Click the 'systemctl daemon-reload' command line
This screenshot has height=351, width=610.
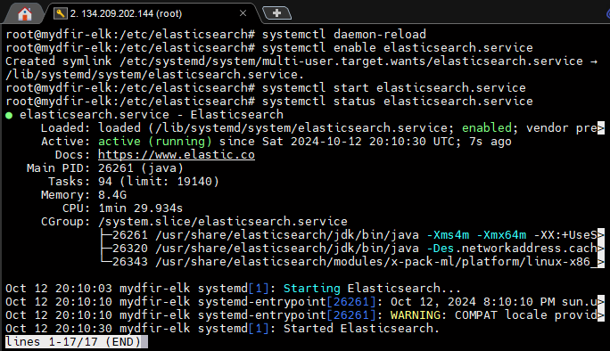344,35
